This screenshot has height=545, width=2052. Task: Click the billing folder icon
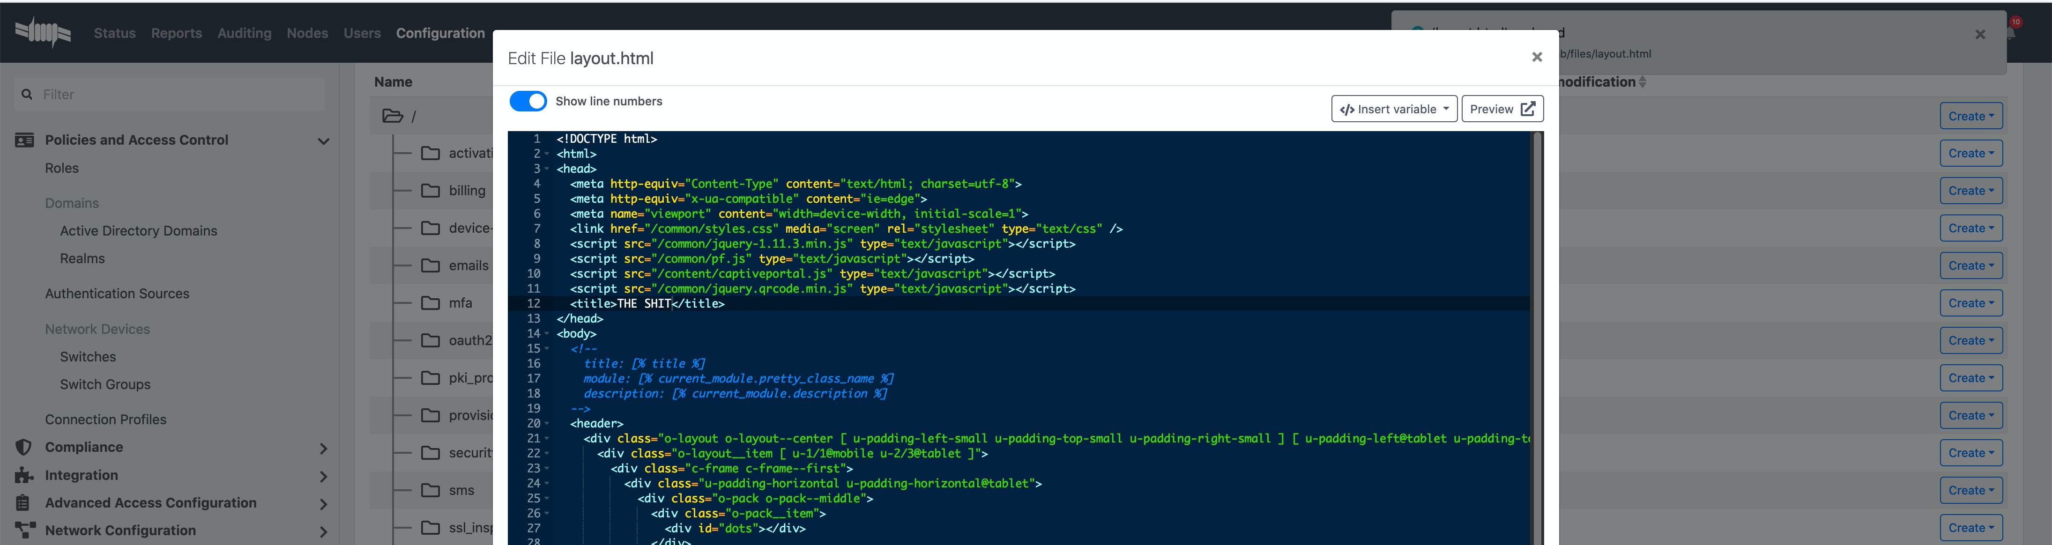(430, 191)
